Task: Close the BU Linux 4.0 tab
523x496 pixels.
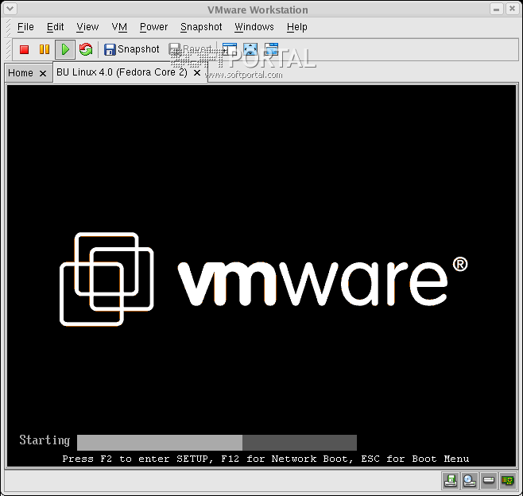Action: (197, 72)
